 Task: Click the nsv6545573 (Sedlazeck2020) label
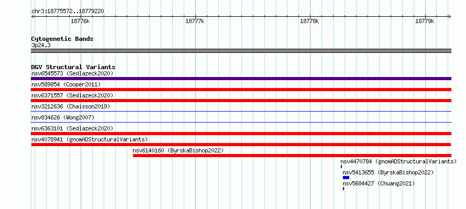(72, 73)
